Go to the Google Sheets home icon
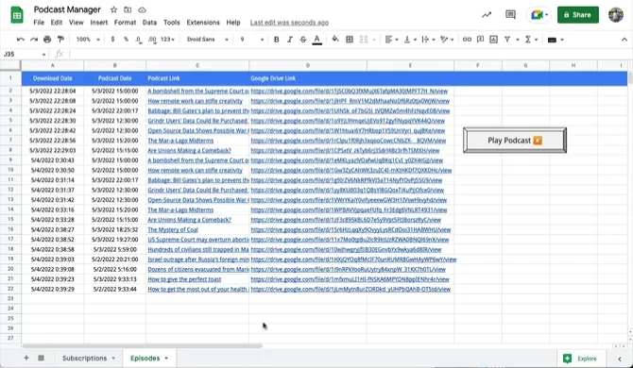Screen dimensions: 633x368 [17, 15]
